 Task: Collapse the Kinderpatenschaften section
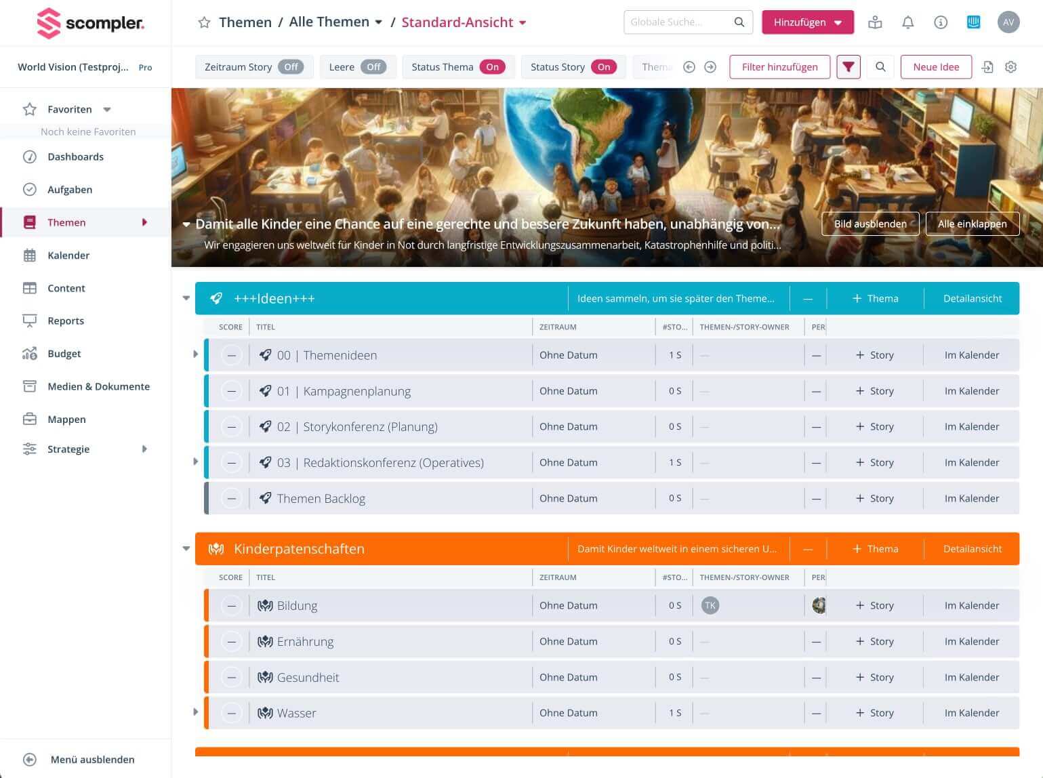[186, 549]
